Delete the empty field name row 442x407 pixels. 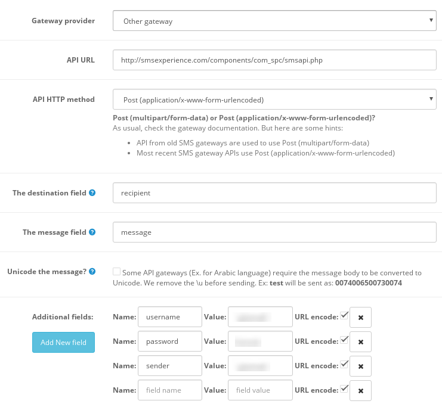click(360, 391)
